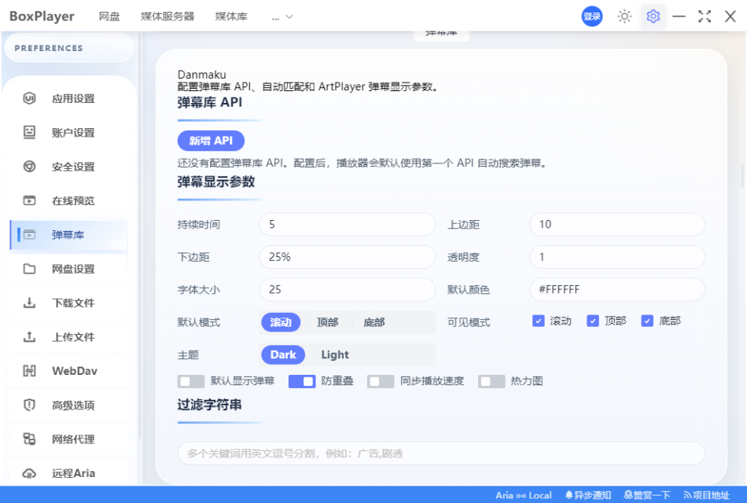
Task: Click the 默认颜色 #FFFFFF field
Action: coord(617,289)
